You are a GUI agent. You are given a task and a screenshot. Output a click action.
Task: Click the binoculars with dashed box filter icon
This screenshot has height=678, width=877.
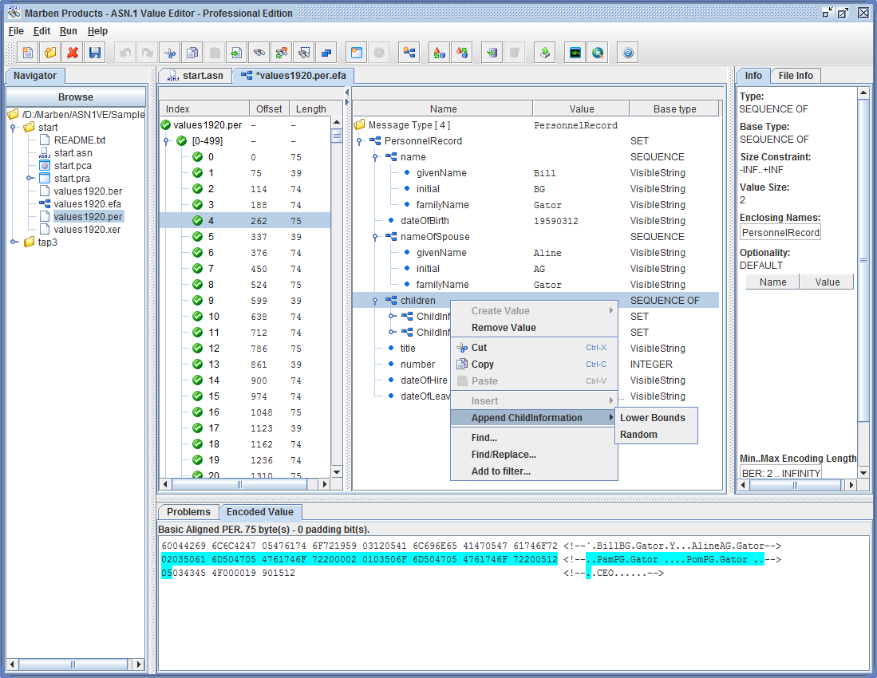[304, 53]
